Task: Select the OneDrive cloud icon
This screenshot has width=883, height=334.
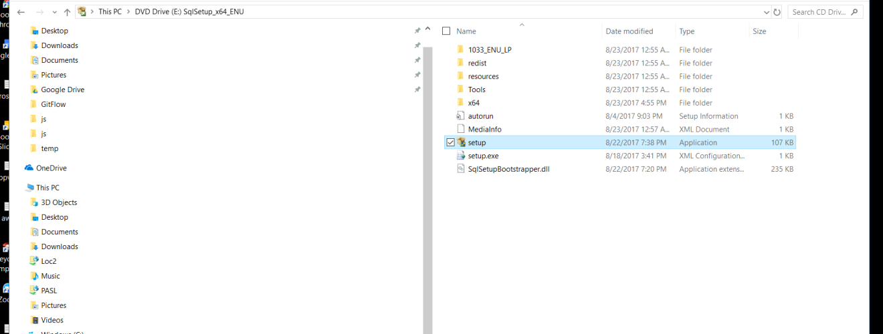Action: [x=29, y=168]
